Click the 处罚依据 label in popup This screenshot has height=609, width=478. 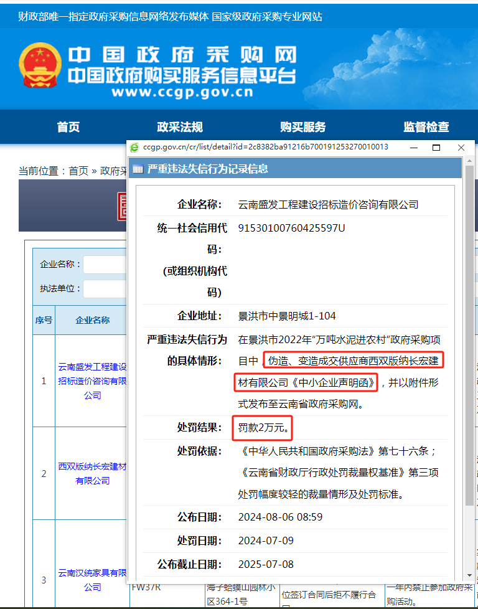[200, 451]
